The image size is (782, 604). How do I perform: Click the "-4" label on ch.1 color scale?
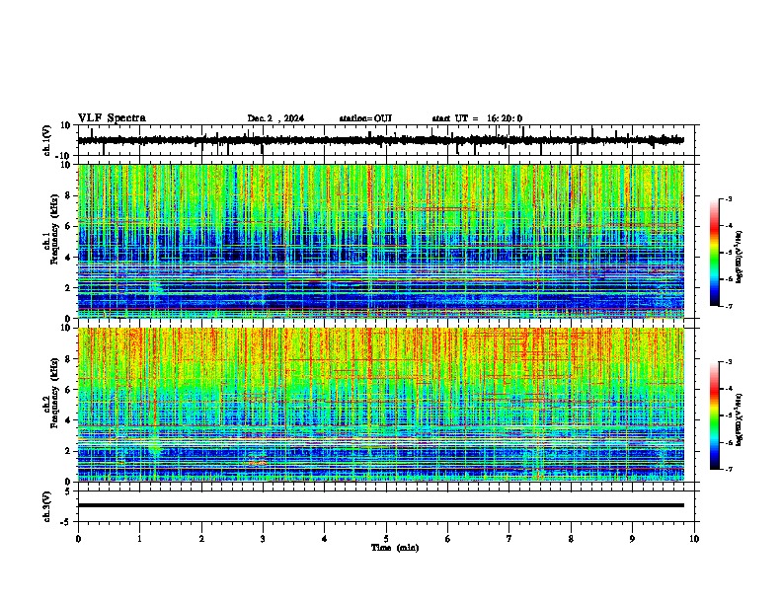[729, 226]
